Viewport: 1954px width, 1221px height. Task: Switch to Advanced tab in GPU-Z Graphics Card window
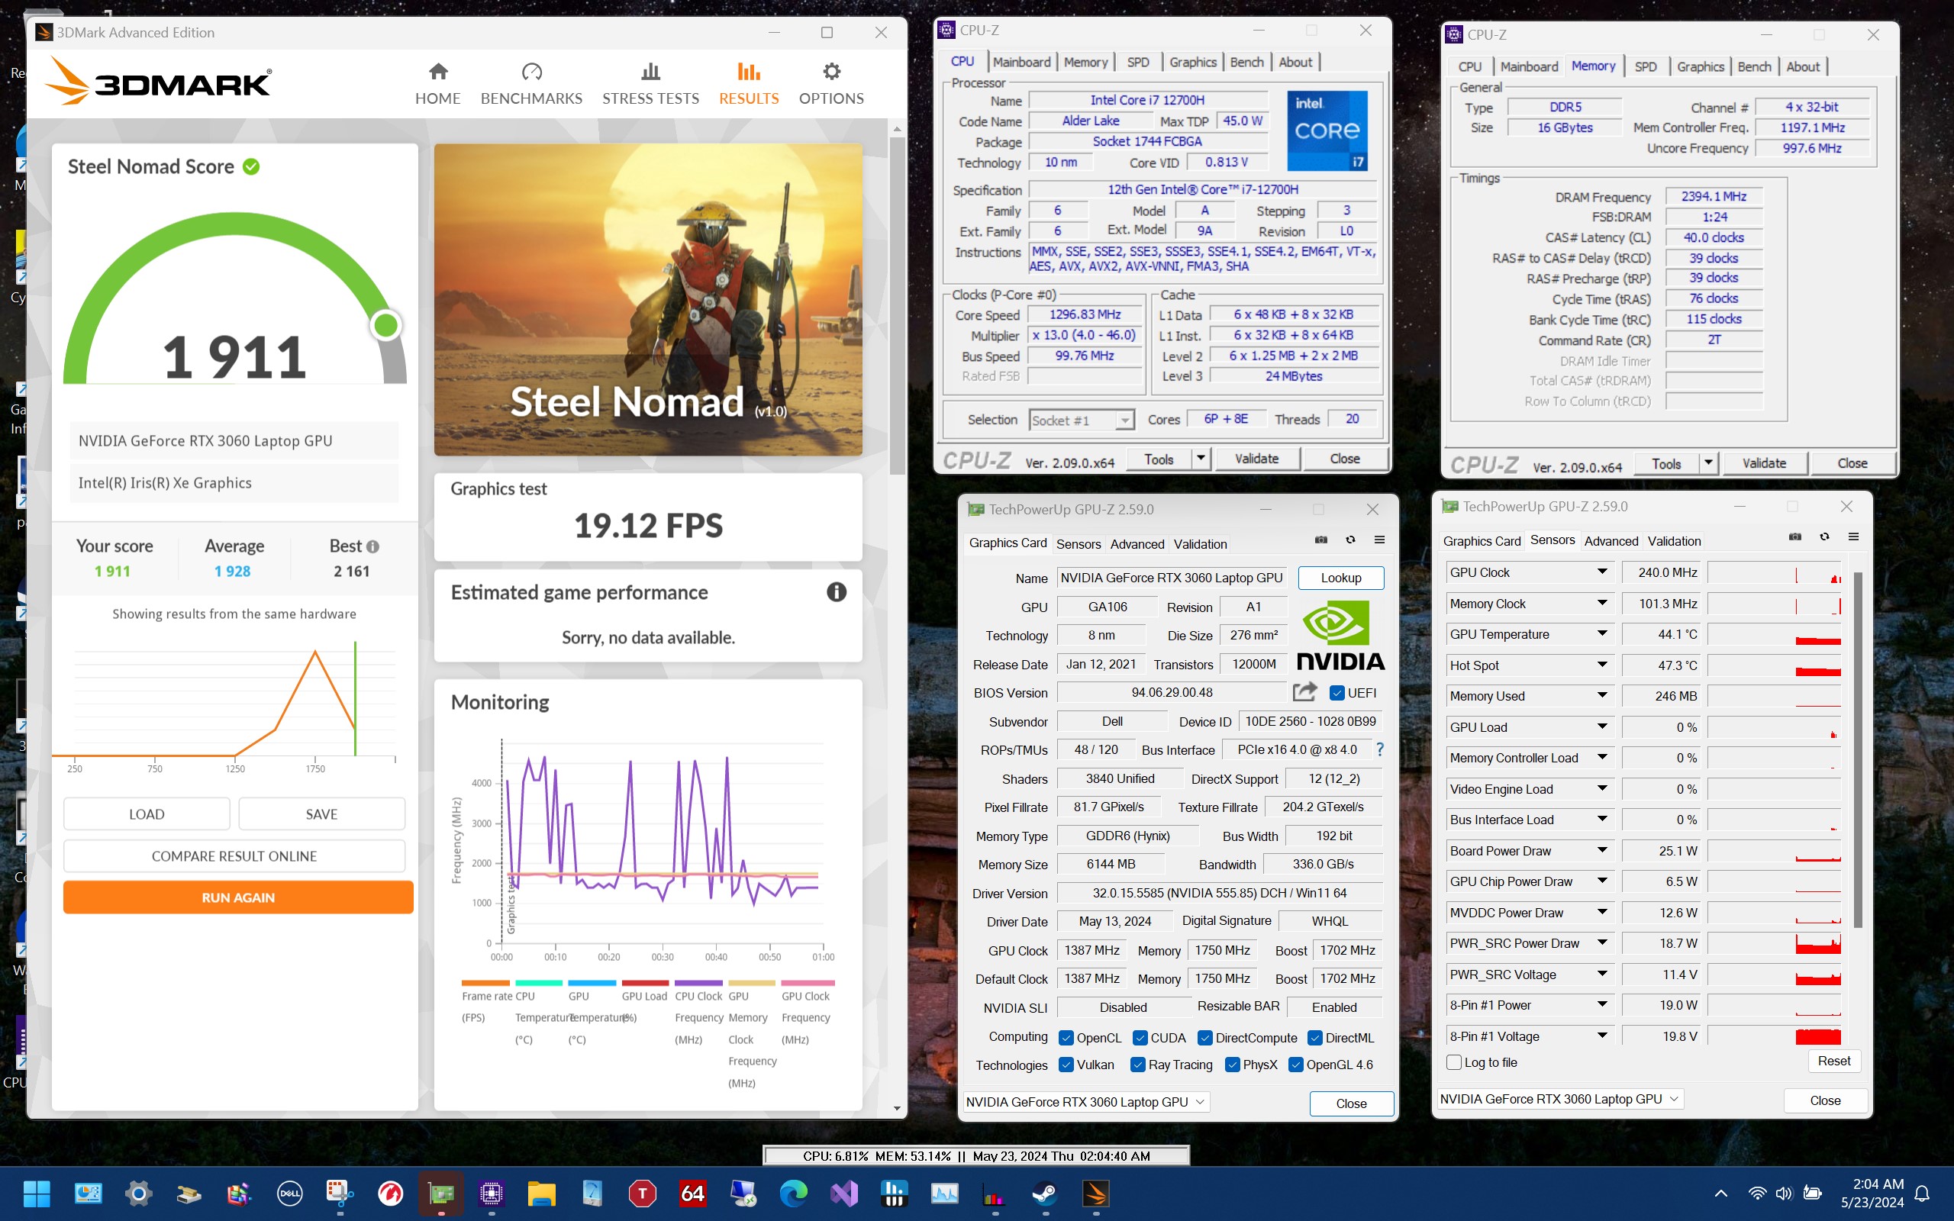tap(1137, 544)
